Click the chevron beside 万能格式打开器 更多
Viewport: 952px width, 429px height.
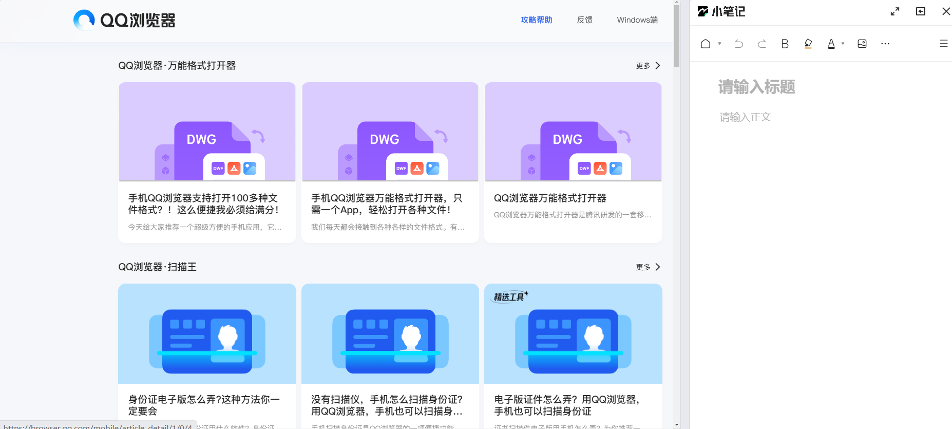[x=658, y=66]
